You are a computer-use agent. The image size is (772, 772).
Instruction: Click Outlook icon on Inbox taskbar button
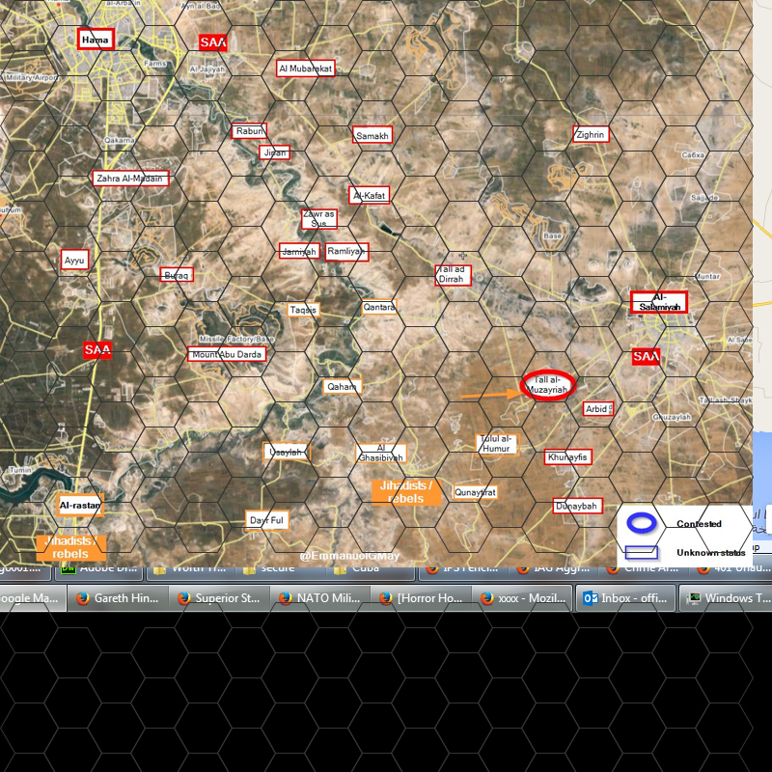(590, 598)
